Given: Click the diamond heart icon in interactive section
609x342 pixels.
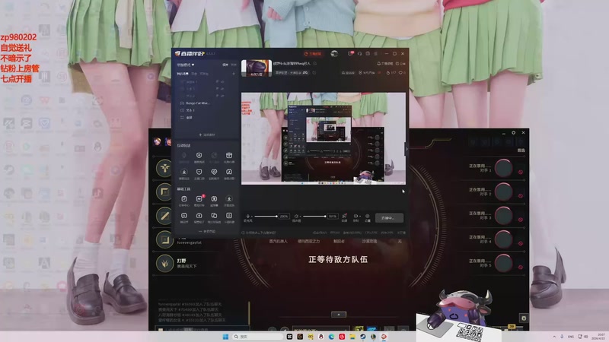Looking at the screenshot, I should tap(214, 172).
